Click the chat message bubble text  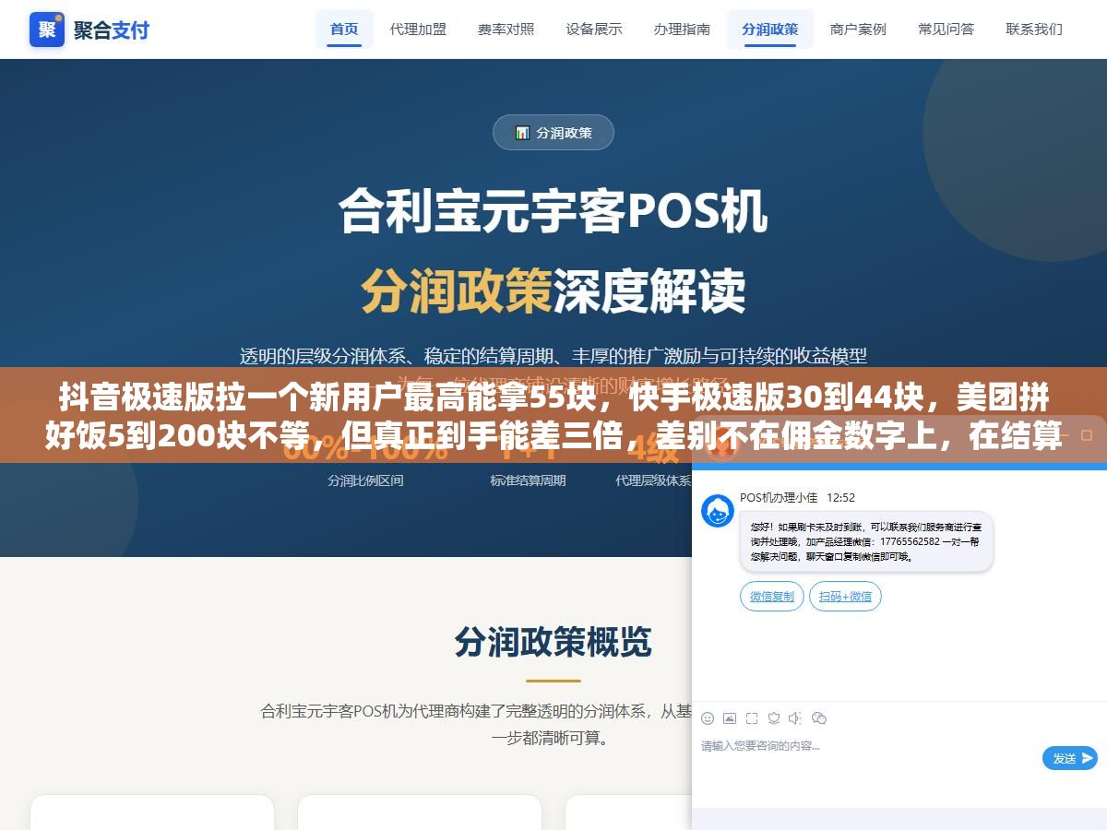[866, 541]
